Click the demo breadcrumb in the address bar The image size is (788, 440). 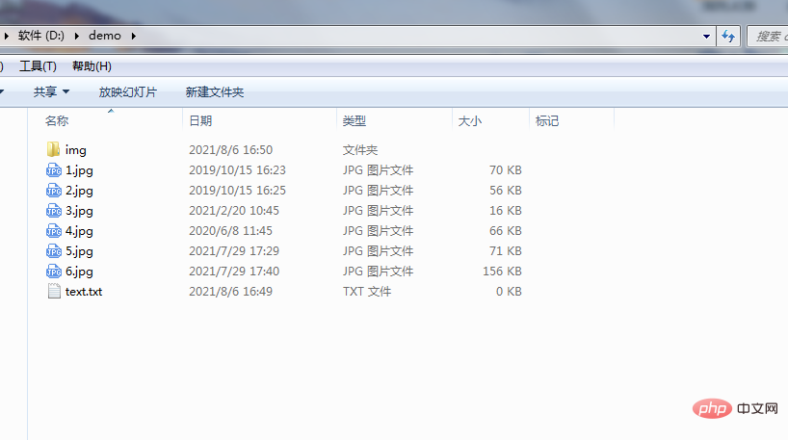[x=105, y=36]
